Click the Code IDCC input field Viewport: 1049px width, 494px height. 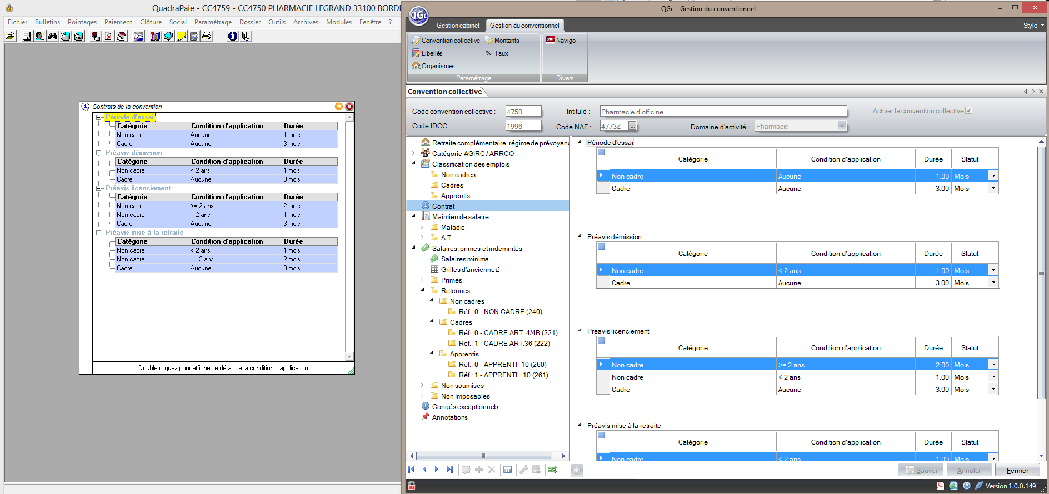[x=523, y=126]
